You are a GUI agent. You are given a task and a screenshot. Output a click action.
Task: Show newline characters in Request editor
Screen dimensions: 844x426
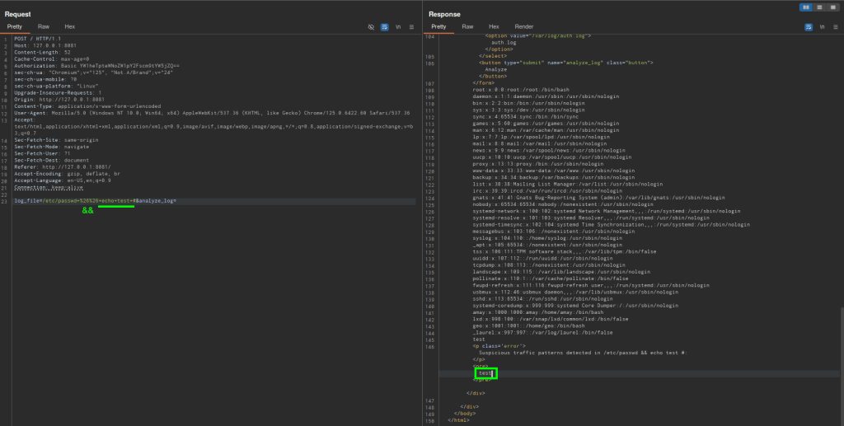(x=398, y=26)
